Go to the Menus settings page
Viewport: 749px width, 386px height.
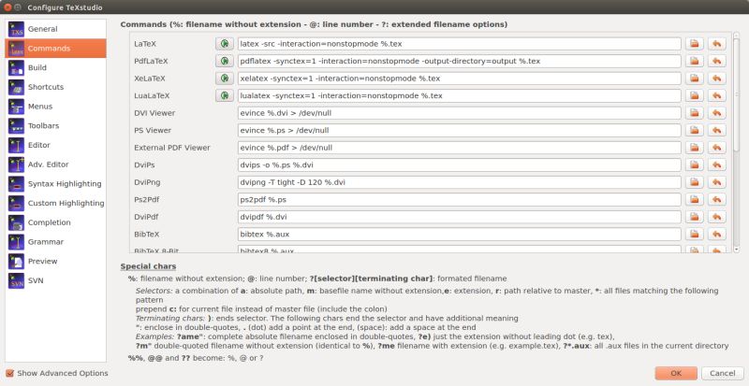point(55,107)
